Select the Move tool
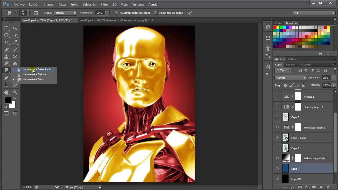 [x=15, y=28]
